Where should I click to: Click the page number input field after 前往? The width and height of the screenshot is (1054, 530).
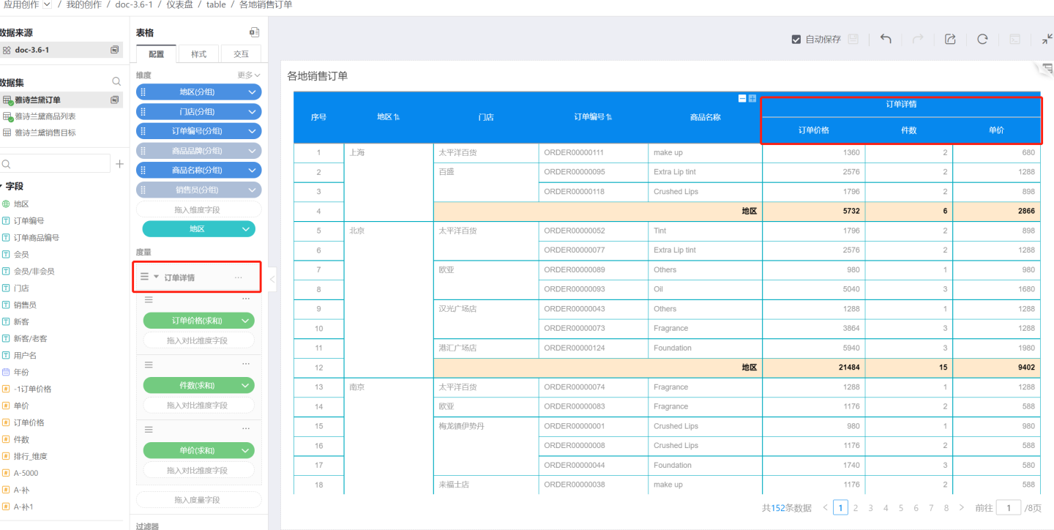(1008, 508)
